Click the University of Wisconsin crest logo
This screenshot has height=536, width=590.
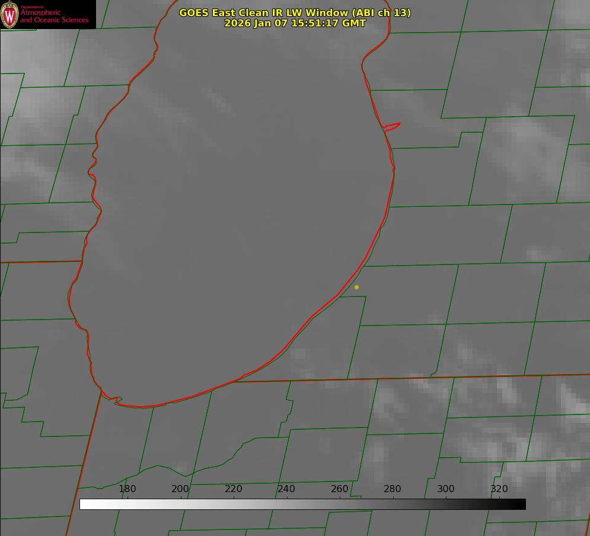(x=9, y=14)
